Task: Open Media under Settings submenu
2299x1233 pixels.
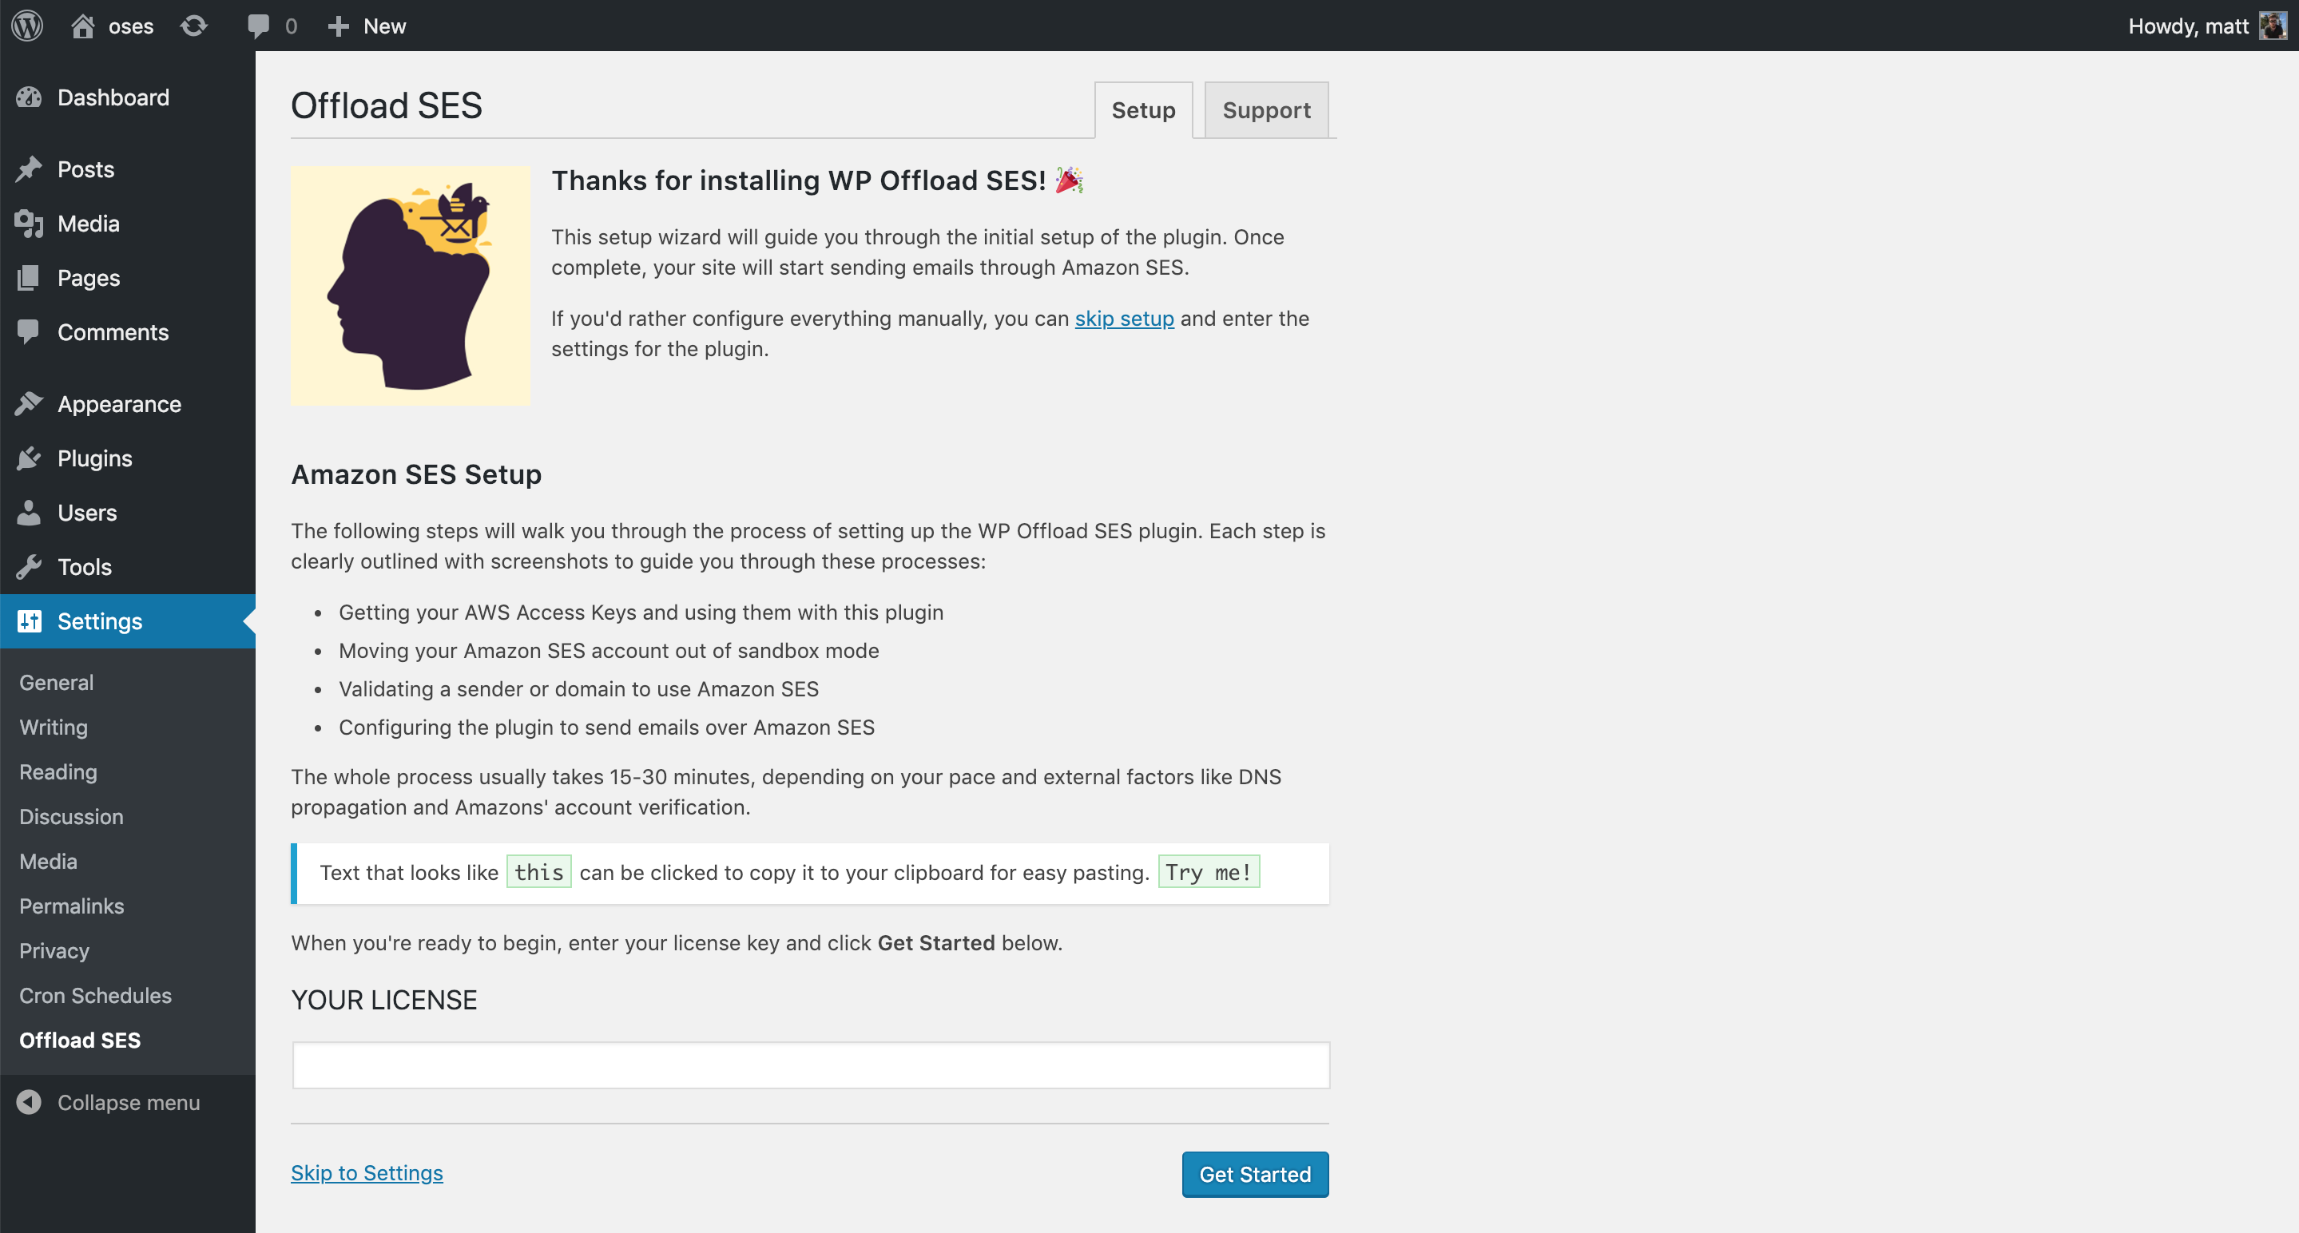Action: [48, 861]
